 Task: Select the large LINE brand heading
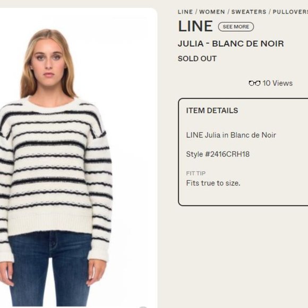[195, 26]
